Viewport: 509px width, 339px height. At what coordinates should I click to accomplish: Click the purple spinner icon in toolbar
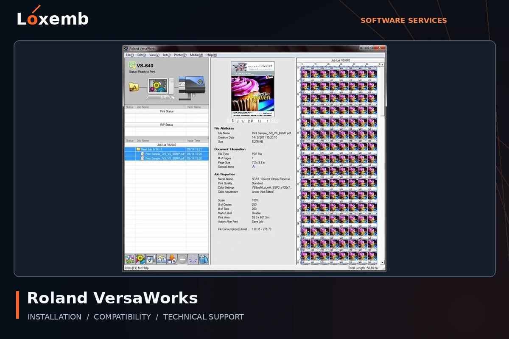click(193, 259)
